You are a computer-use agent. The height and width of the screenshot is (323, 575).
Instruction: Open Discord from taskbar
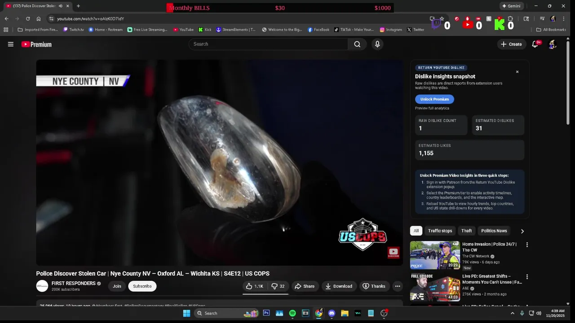[x=332, y=313]
